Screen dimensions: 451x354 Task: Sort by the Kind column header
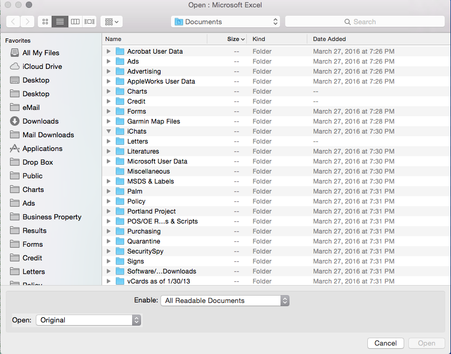coord(277,39)
